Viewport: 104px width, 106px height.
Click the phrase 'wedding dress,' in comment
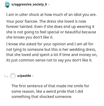pyautogui.click(x=83, y=49)
